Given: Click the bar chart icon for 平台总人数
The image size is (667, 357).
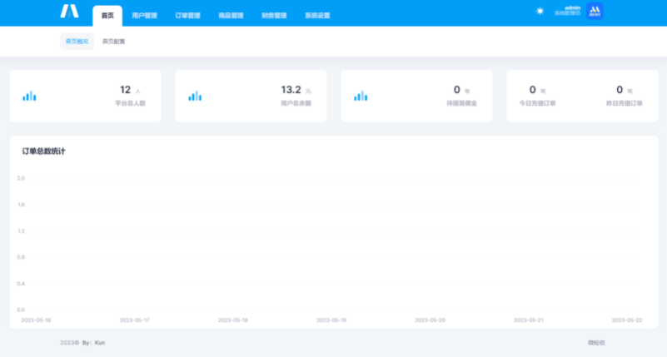Looking at the screenshot, I should point(29,97).
